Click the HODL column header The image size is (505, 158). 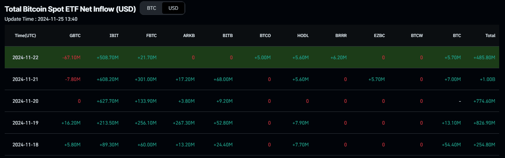303,36
